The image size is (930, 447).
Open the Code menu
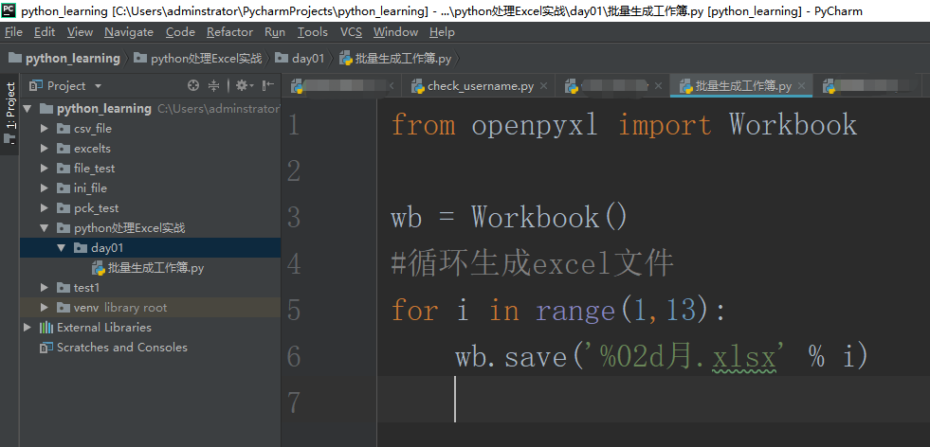(180, 32)
